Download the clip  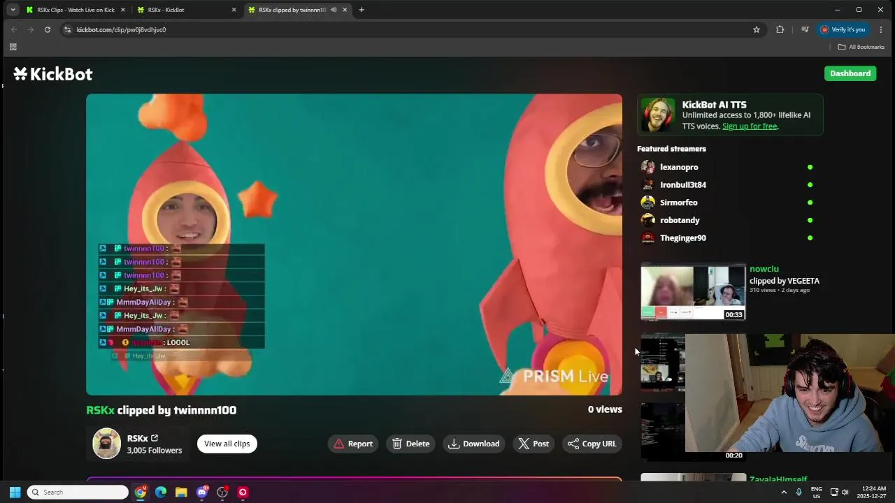coord(474,444)
